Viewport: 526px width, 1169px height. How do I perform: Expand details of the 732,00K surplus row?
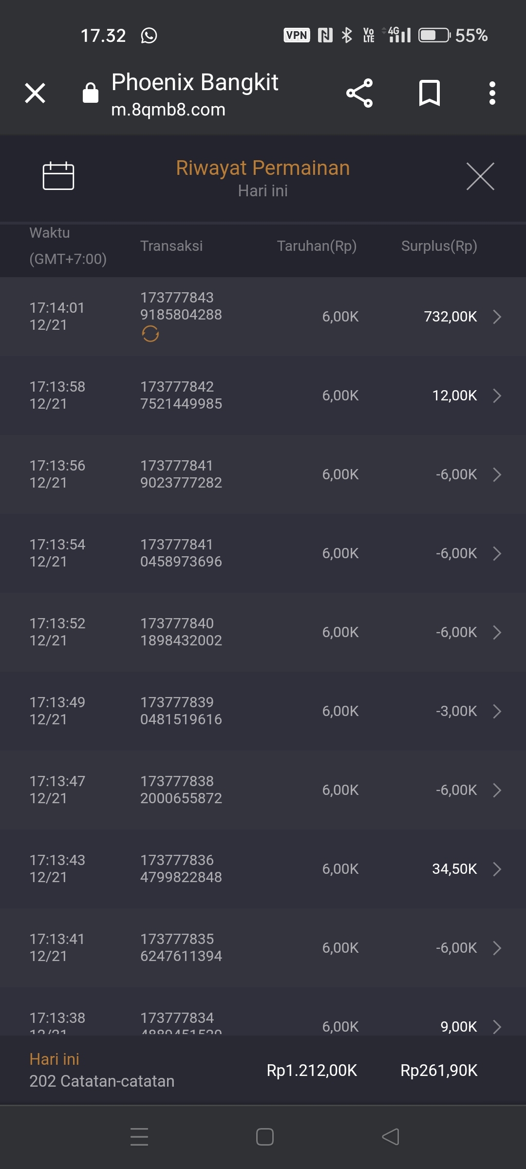coord(497,317)
